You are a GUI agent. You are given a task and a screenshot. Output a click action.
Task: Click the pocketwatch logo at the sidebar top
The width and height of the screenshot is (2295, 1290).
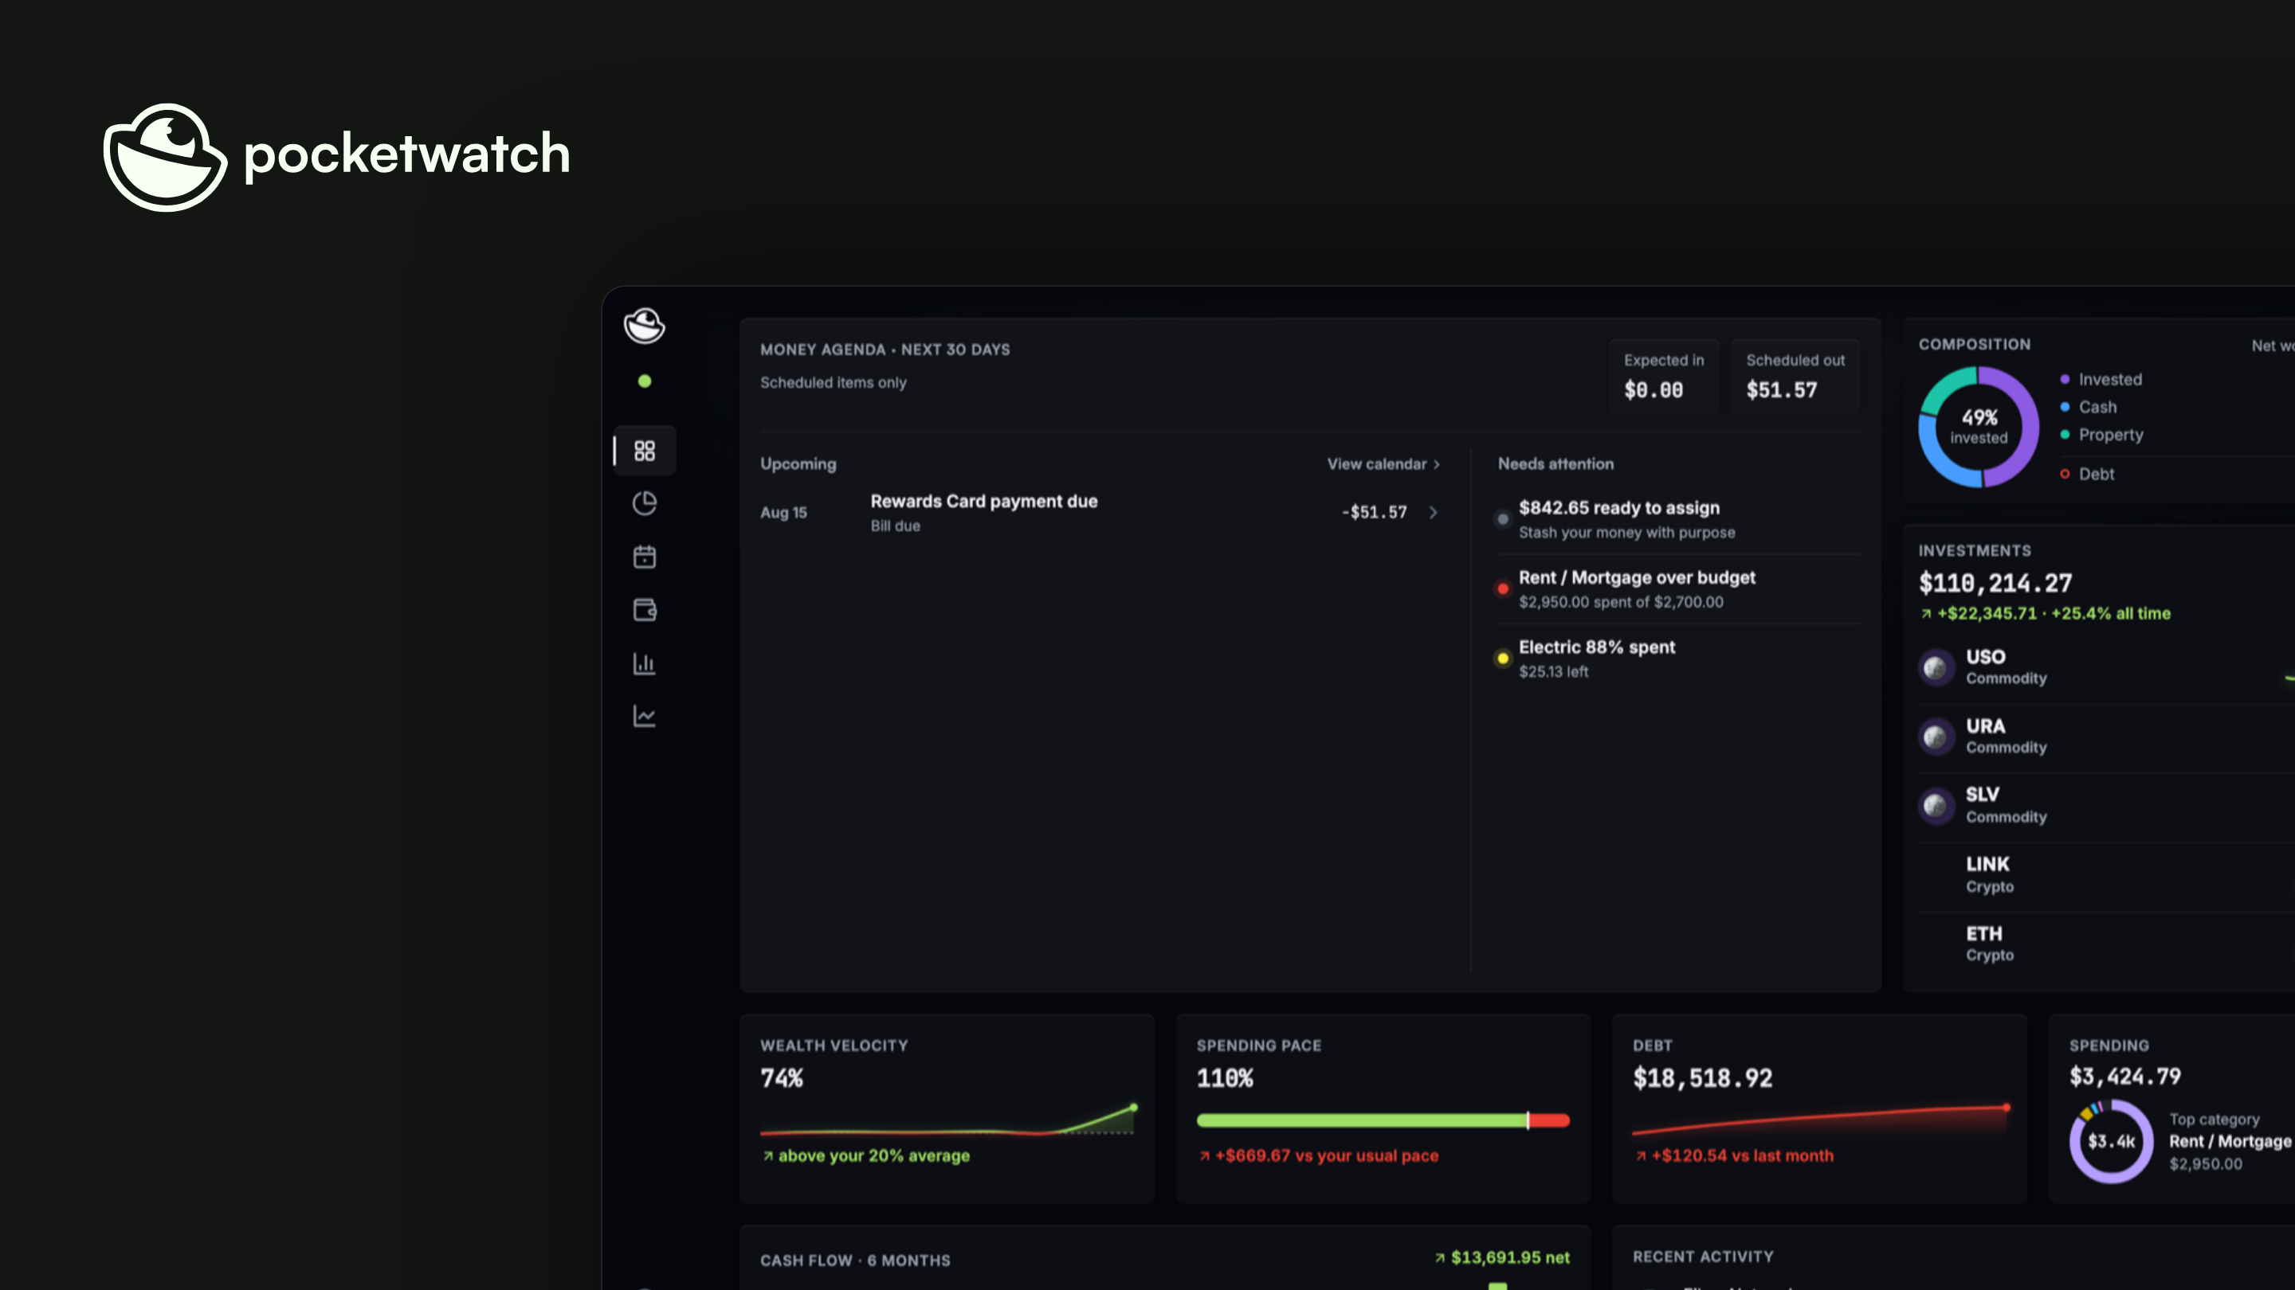pyautogui.click(x=644, y=325)
